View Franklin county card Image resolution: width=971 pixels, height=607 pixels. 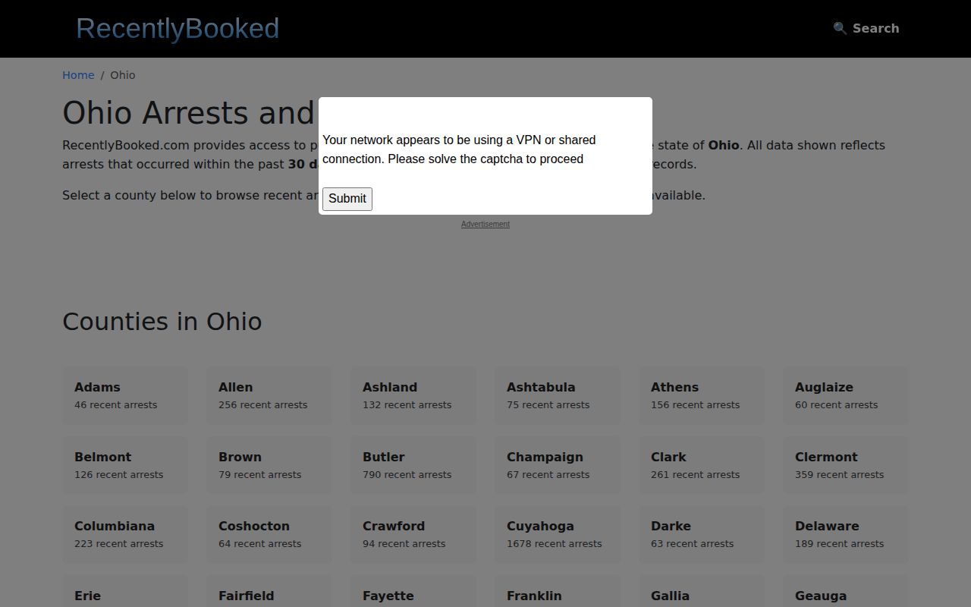point(558,592)
